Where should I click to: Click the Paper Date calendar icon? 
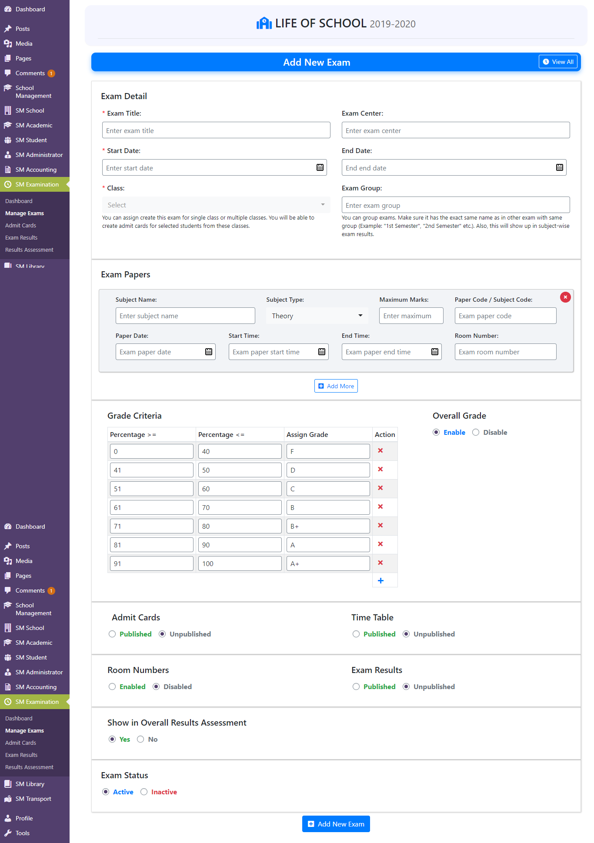[x=209, y=352]
